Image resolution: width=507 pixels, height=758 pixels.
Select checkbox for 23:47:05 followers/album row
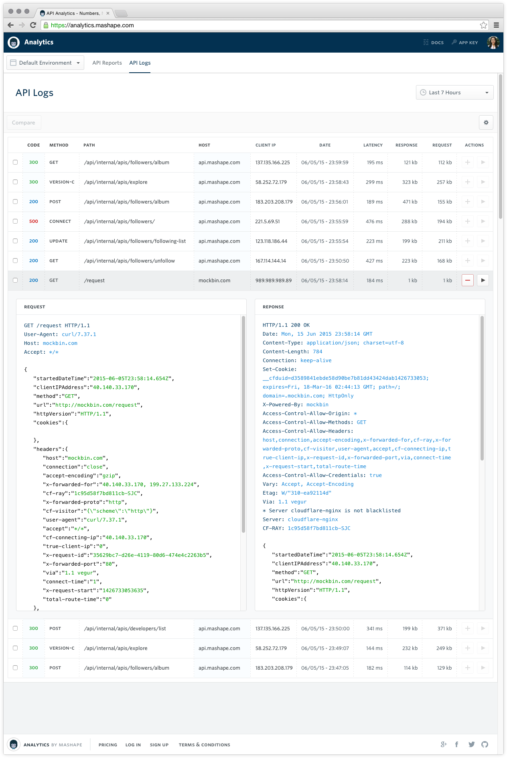point(15,668)
